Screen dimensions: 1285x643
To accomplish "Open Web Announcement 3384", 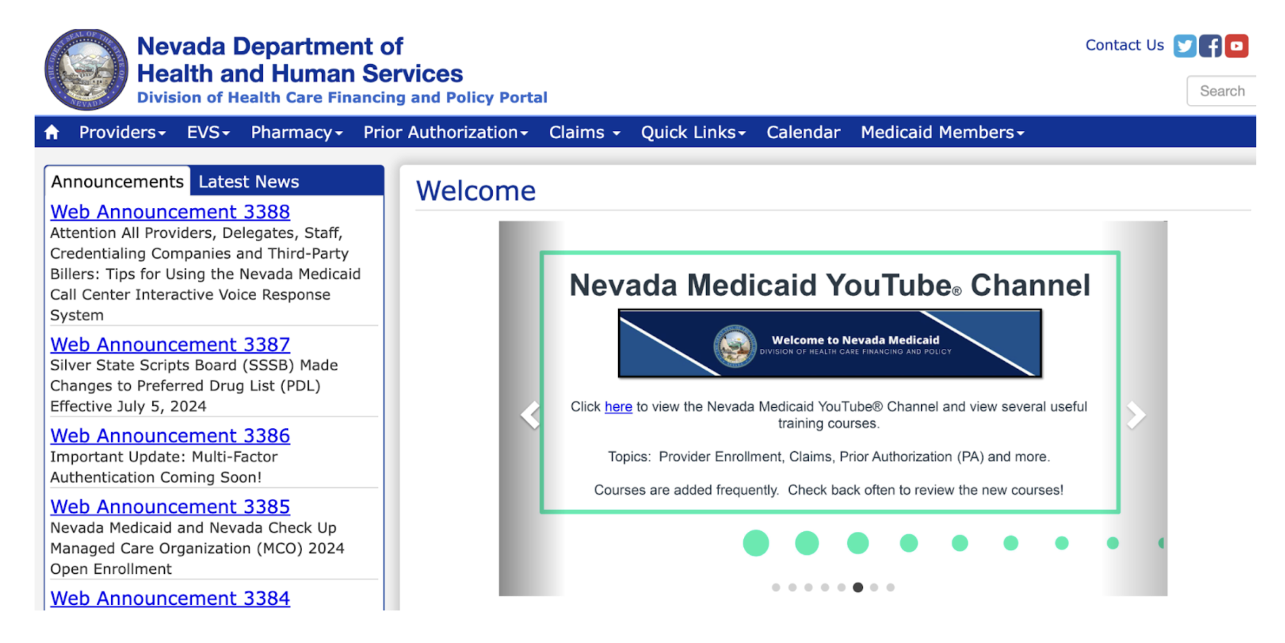I will (x=170, y=598).
